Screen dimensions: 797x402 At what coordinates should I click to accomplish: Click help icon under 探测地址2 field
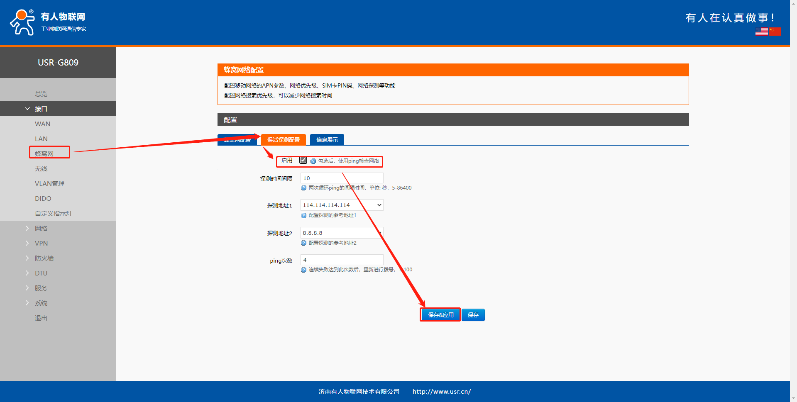pyautogui.click(x=303, y=243)
